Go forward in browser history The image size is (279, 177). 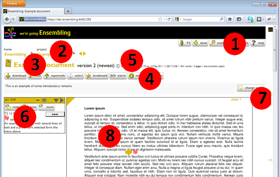coord(13,19)
